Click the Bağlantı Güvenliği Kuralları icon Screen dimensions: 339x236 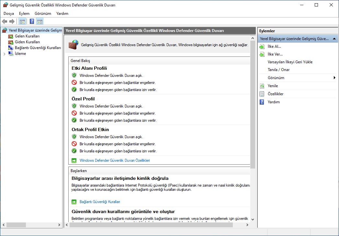pyautogui.click(x=11, y=48)
